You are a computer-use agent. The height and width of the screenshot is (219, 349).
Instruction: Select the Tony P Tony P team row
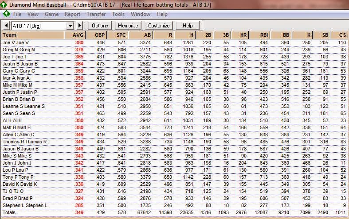coord(175,177)
